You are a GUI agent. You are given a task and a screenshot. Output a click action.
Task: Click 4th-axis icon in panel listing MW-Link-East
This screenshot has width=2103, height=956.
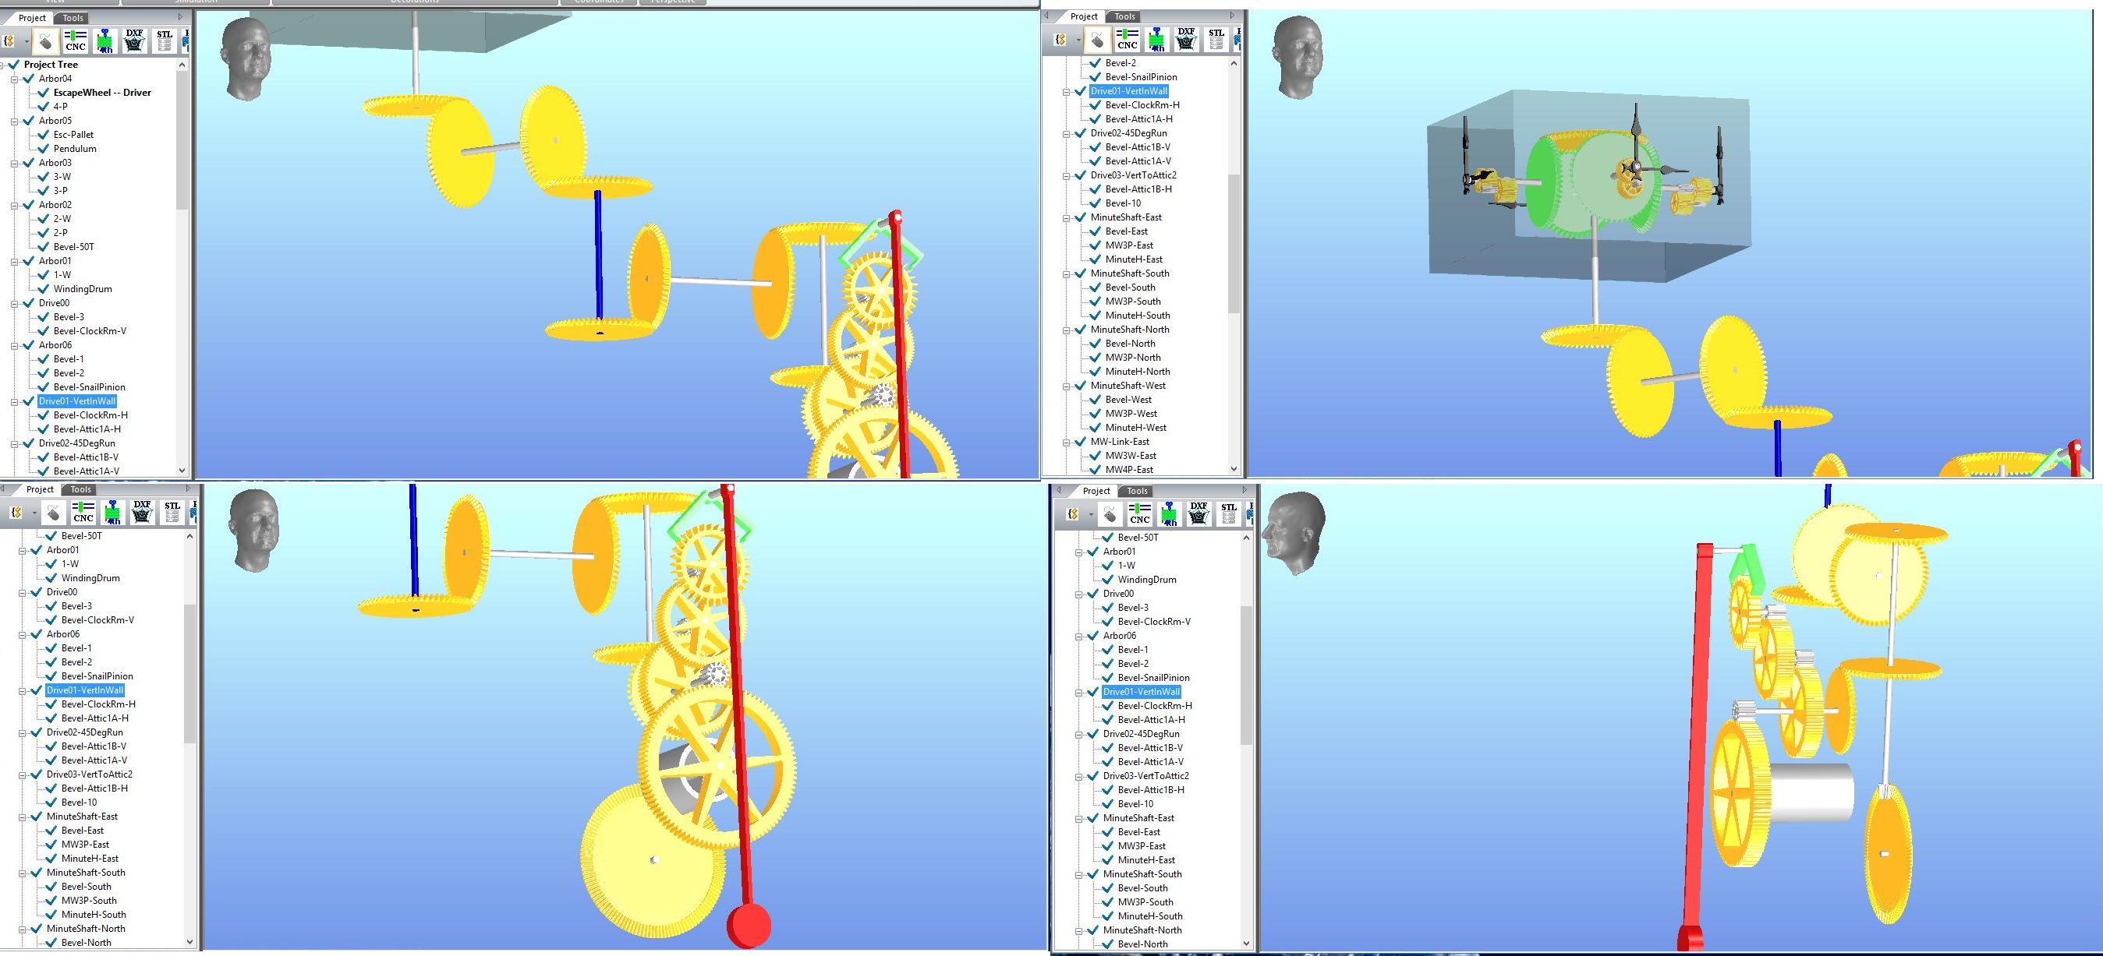[x=1157, y=39]
